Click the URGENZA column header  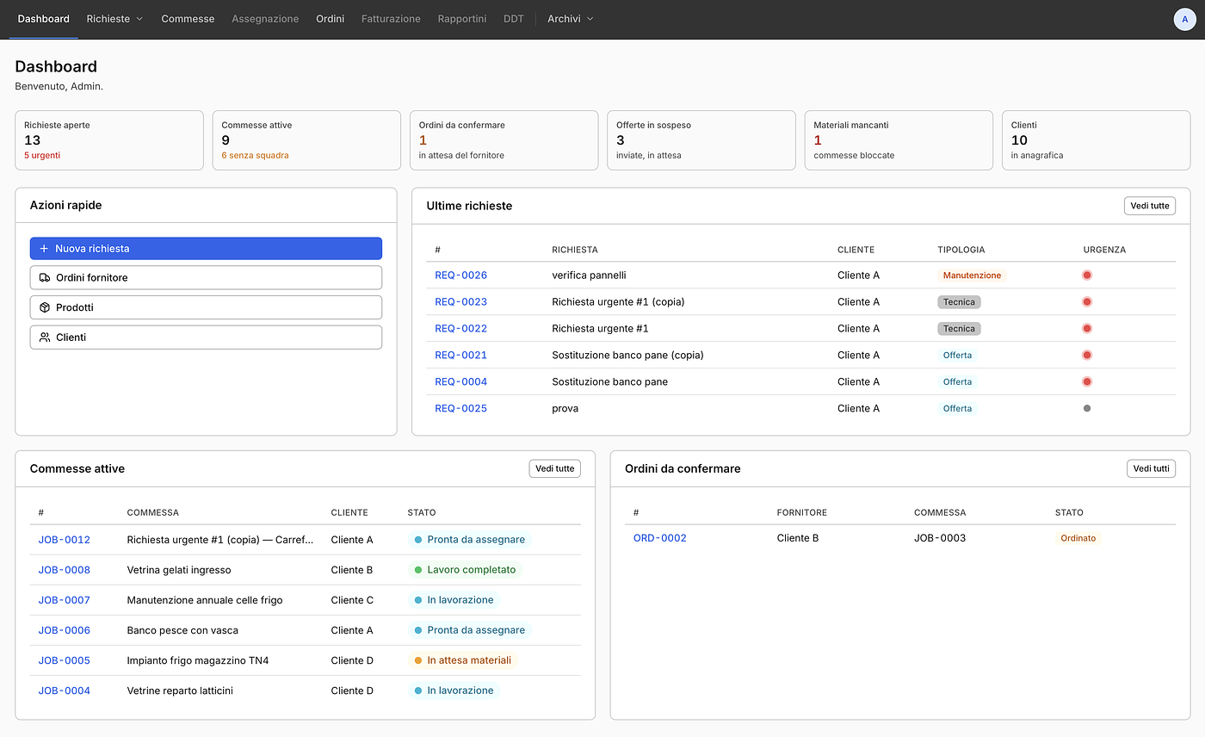click(1104, 250)
